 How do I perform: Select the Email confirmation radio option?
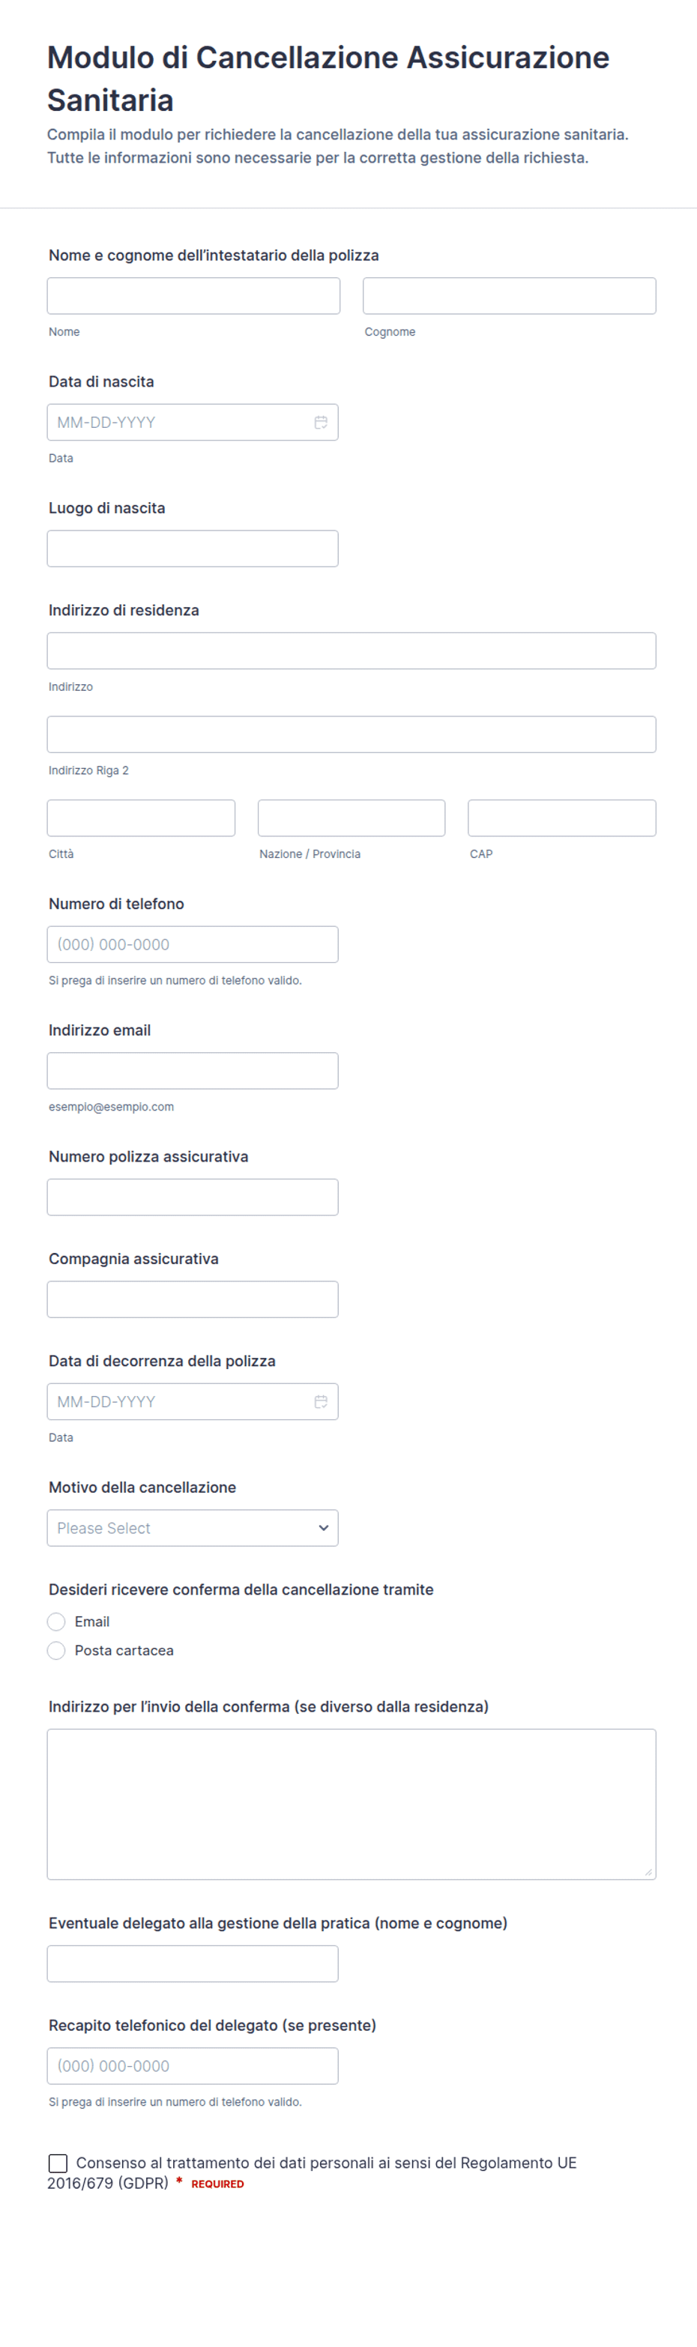[x=56, y=1622]
